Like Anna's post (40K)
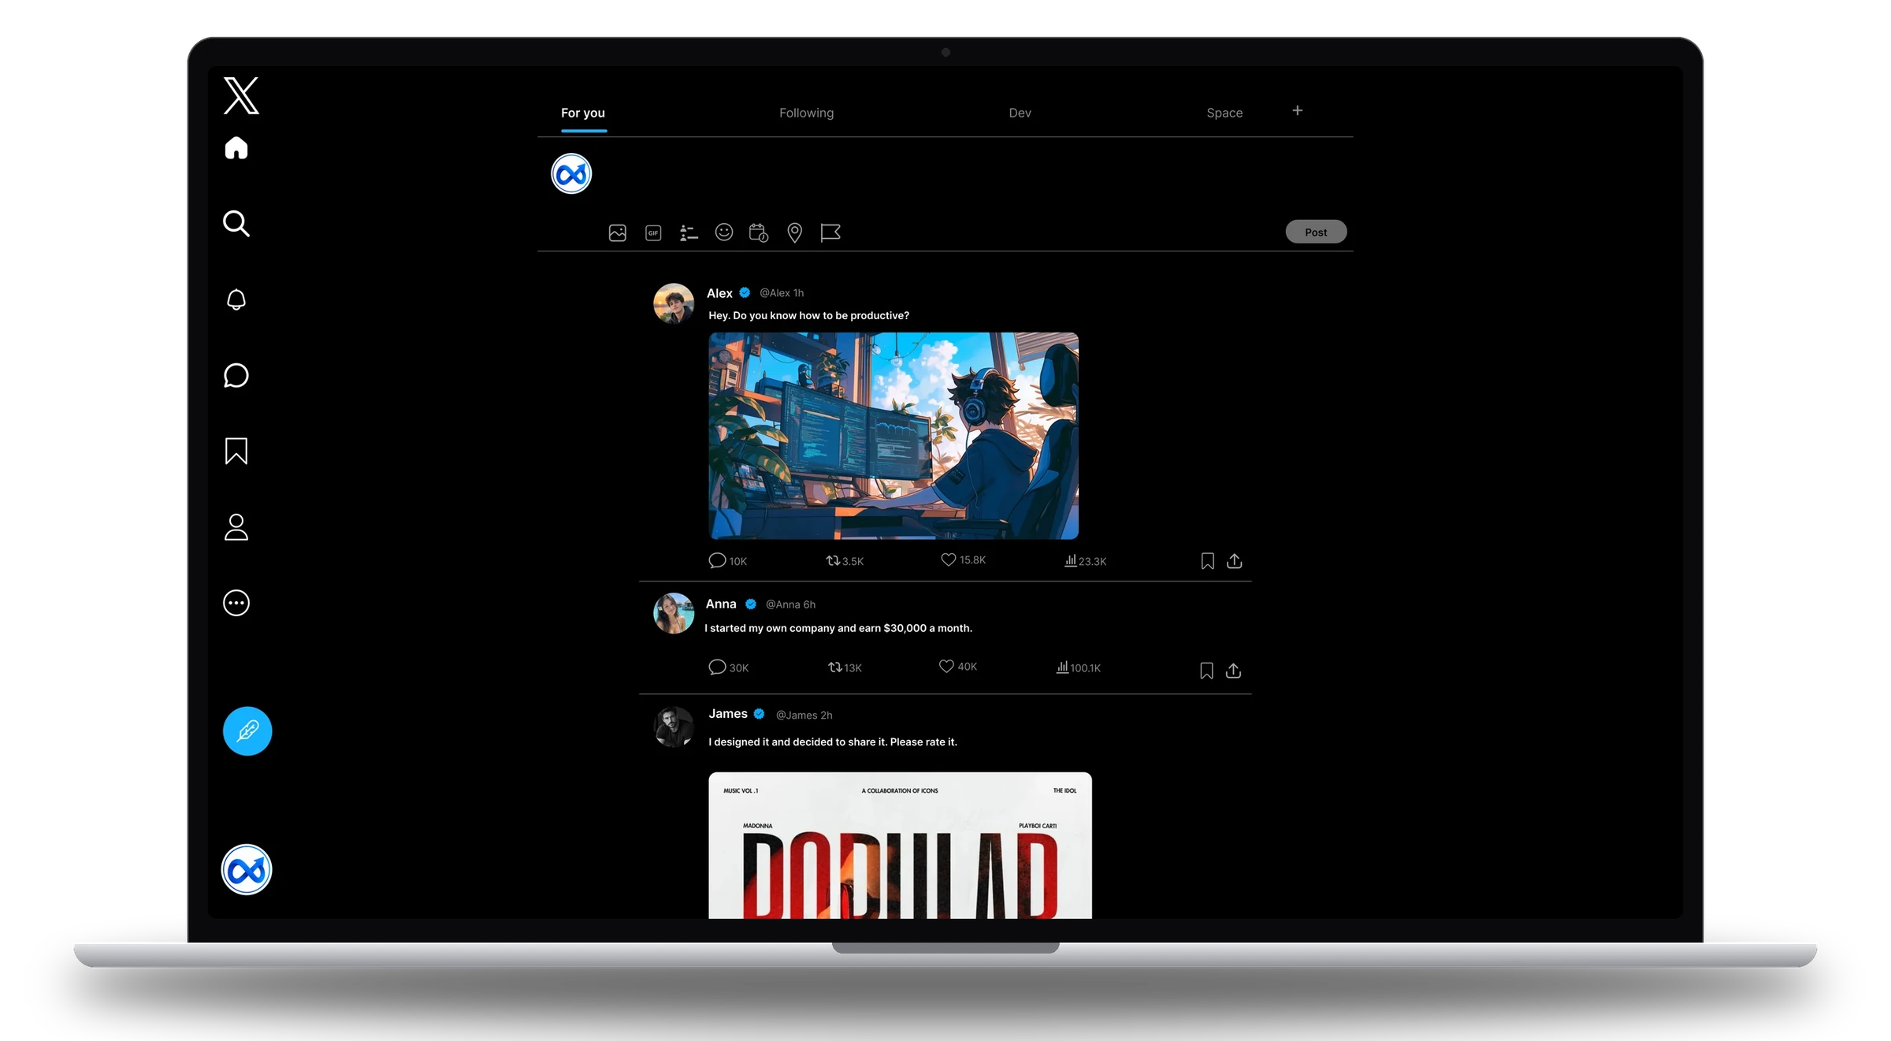Image resolution: width=1891 pixels, height=1041 pixels. click(957, 667)
